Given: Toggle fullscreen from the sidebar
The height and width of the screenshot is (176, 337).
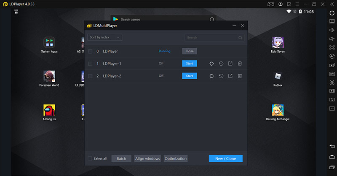Looking at the screenshot, I should (x=332, y=47).
